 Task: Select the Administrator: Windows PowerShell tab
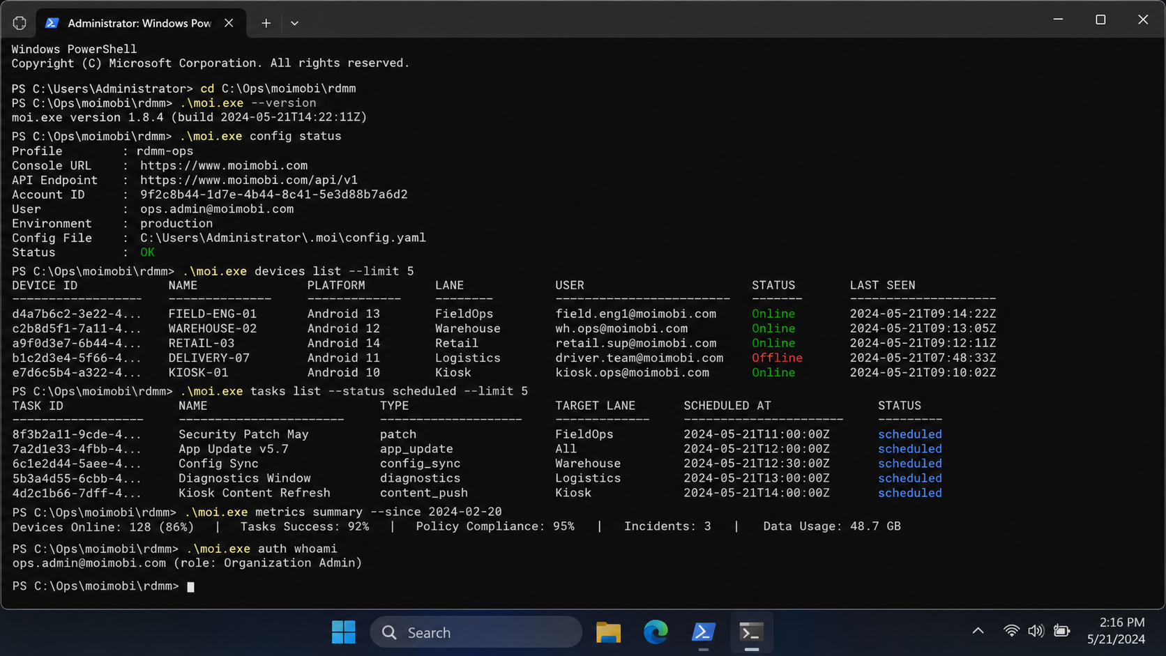click(x=140, y=23)
